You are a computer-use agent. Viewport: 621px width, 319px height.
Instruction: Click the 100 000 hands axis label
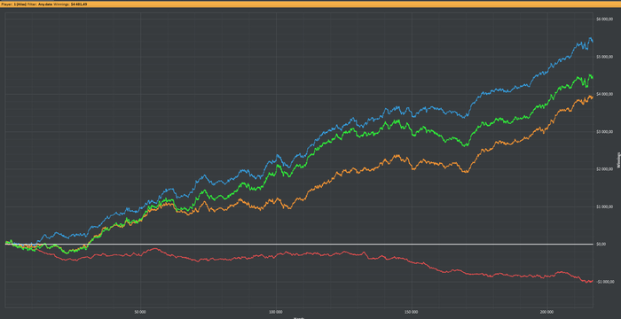tap(276, 312)
